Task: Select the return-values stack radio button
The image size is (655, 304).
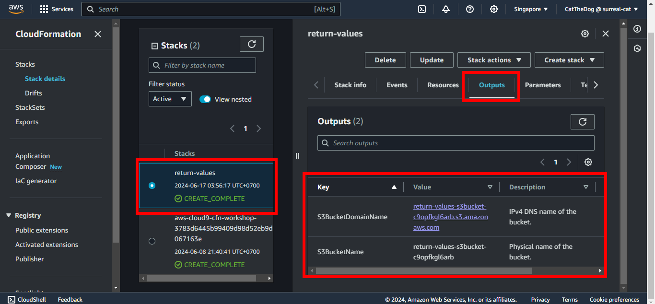Action: (x=152, y=186)
